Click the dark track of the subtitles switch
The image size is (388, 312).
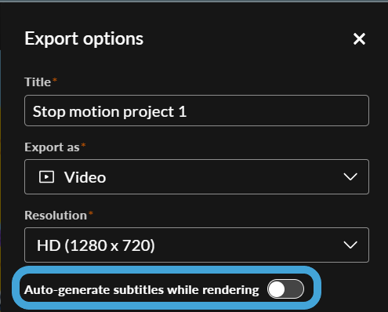pyautogui.click(x=295, y=289)
